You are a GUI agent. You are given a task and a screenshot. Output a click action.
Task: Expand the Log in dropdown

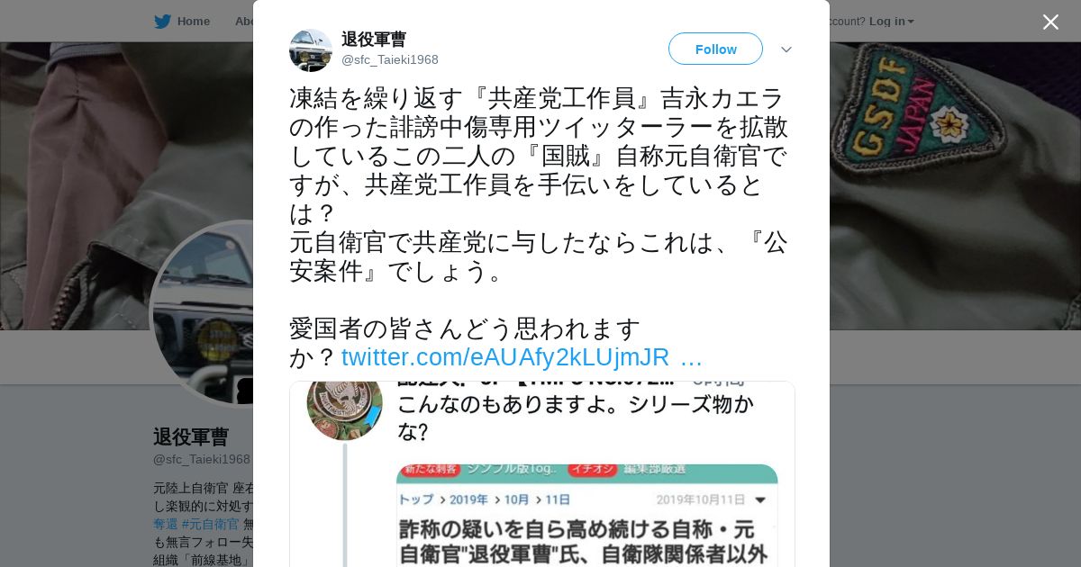(x=891, y=22)
